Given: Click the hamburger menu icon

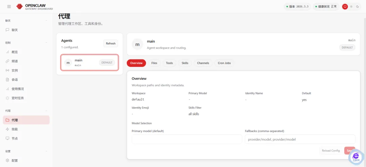Looking at the screenshot, I should pyautogui.click(x=9, y=6).
